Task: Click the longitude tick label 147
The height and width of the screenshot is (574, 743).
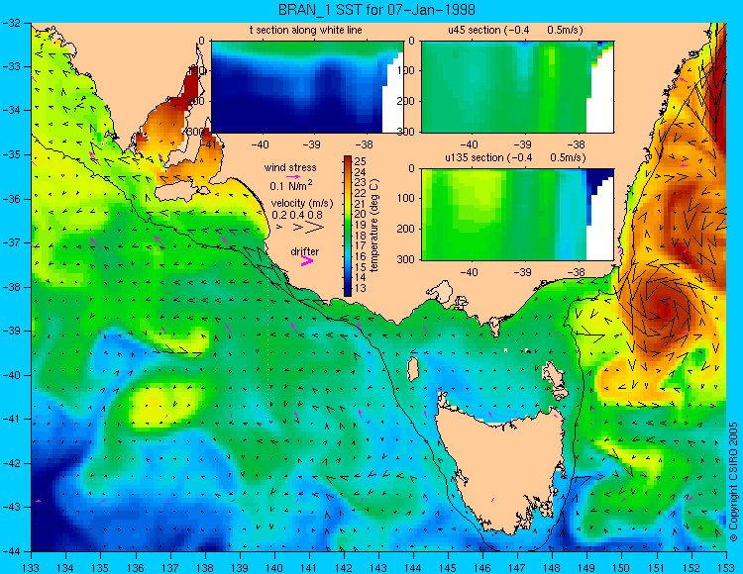Action: tap(517, 567)
